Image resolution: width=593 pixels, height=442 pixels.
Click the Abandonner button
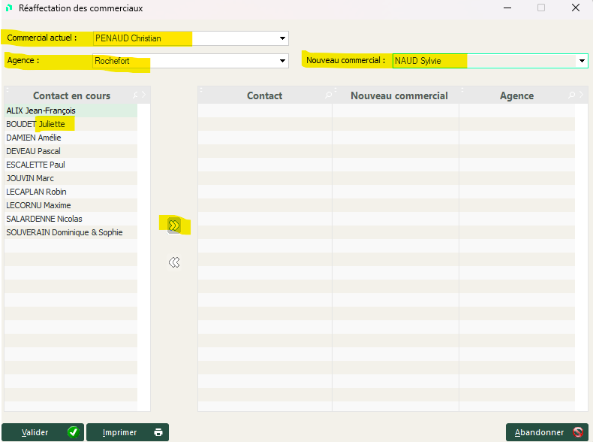(x=547, y=432)
